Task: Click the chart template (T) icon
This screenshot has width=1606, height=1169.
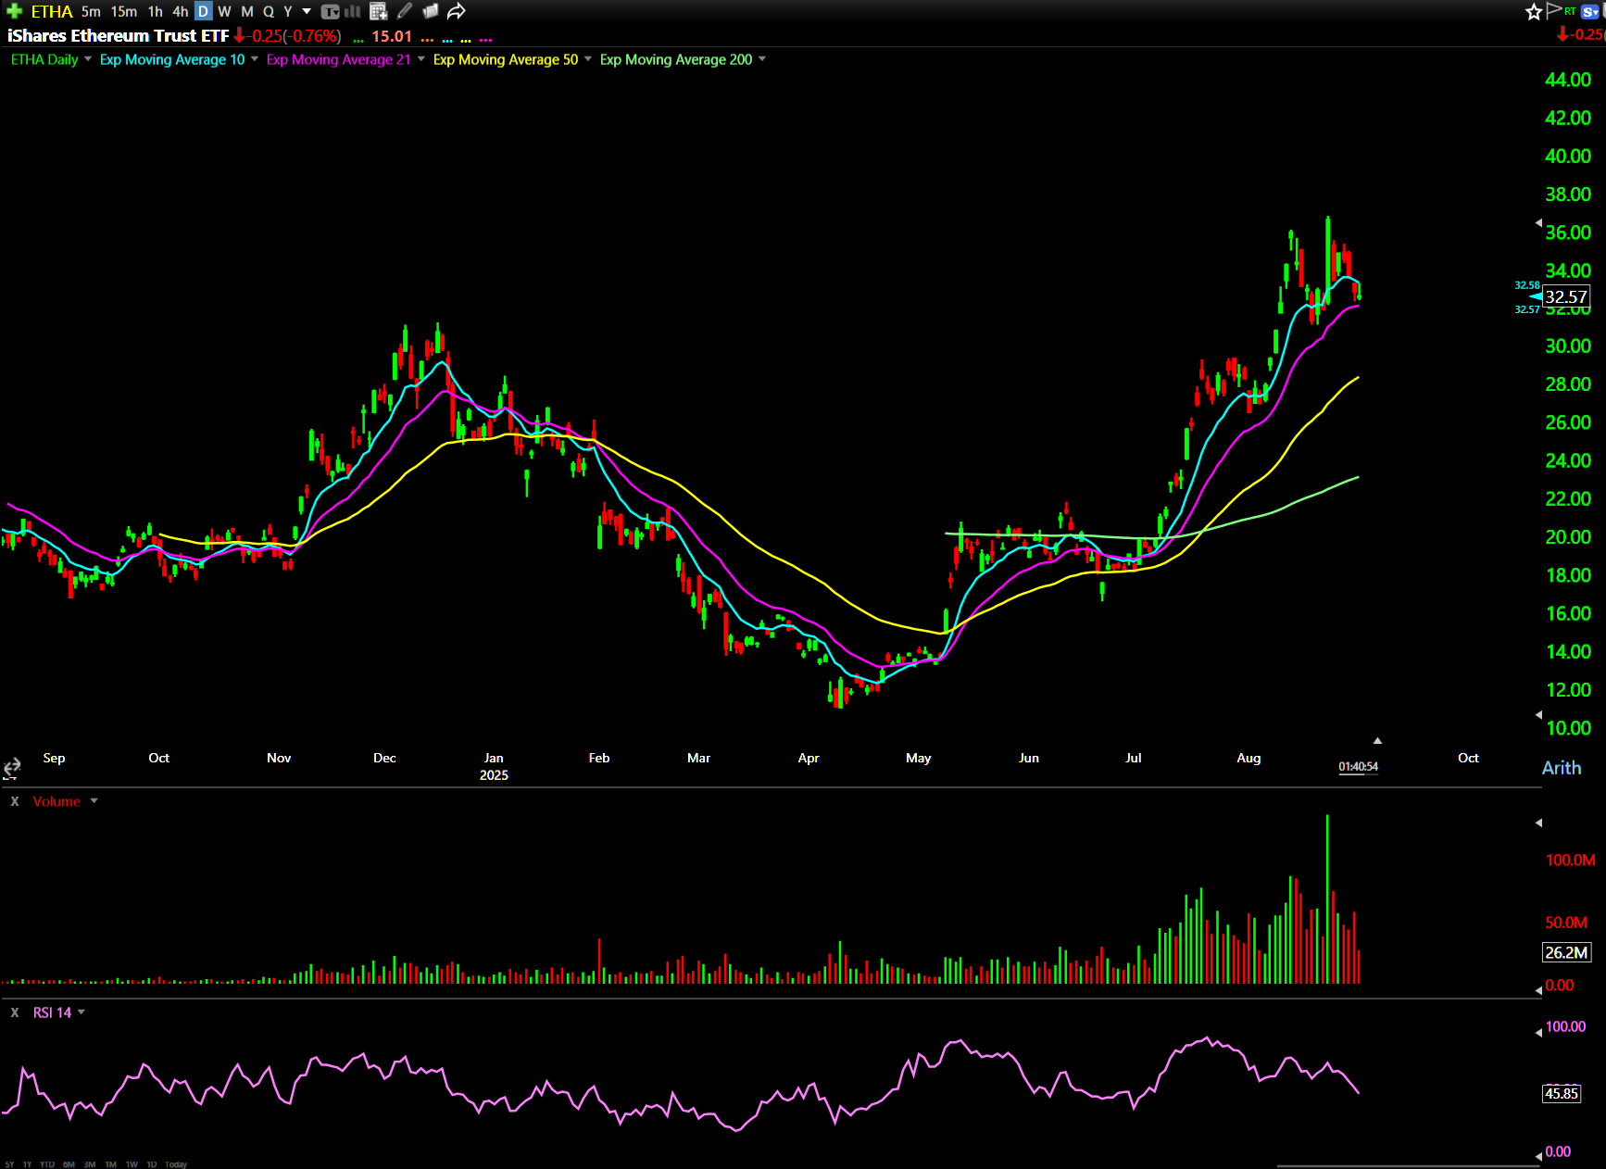Action: [331, 11]
